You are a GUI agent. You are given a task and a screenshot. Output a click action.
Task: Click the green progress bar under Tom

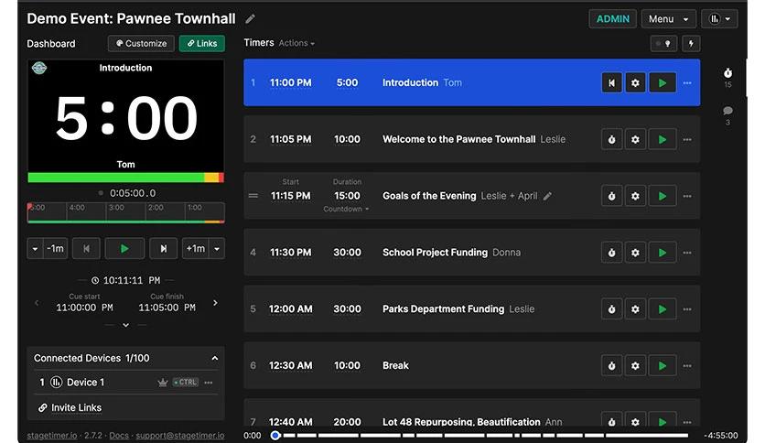(126, 178)
